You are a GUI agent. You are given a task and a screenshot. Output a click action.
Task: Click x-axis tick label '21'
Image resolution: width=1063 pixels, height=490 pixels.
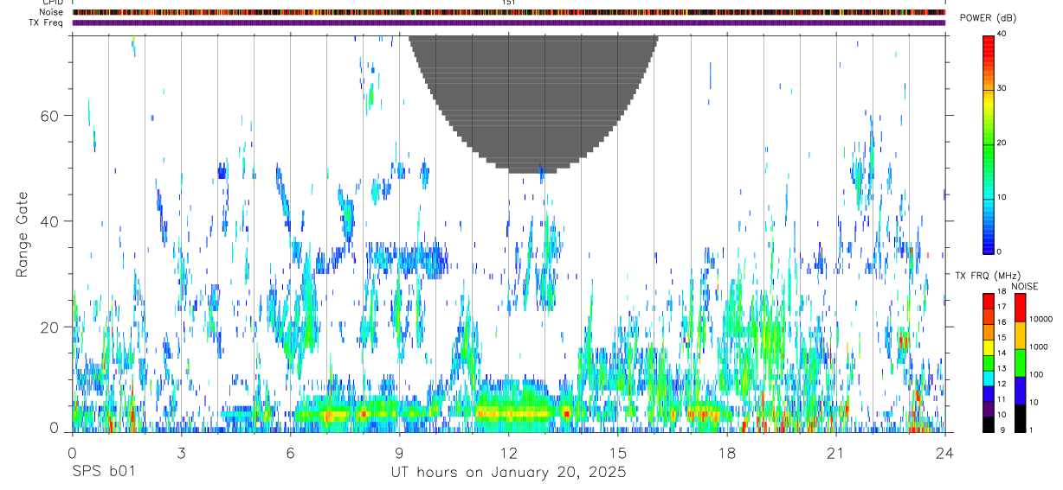[835, 453]
